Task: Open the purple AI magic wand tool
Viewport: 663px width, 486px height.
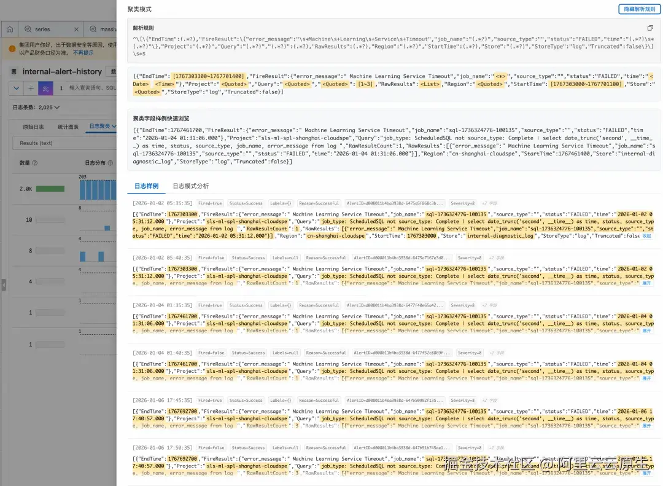Action: (45, 88)
